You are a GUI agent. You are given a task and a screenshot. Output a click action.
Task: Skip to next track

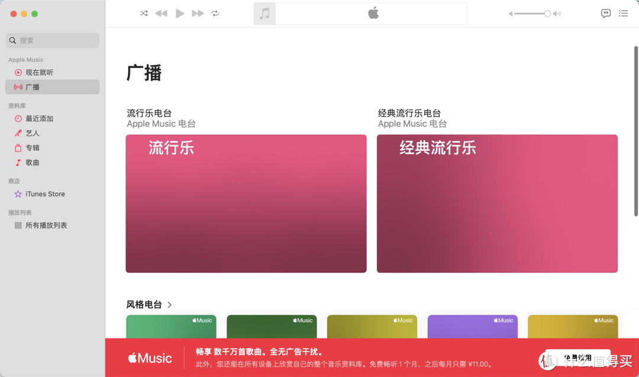198,14
